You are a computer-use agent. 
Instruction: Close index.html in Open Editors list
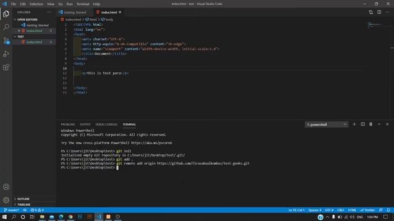coord(19,31)
